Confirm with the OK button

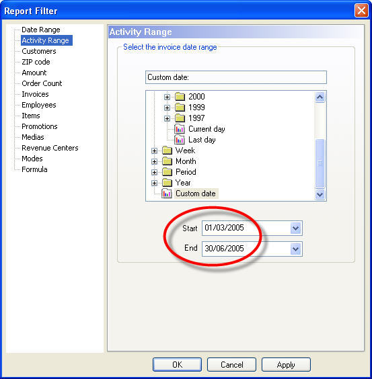(x=177, y=364)
